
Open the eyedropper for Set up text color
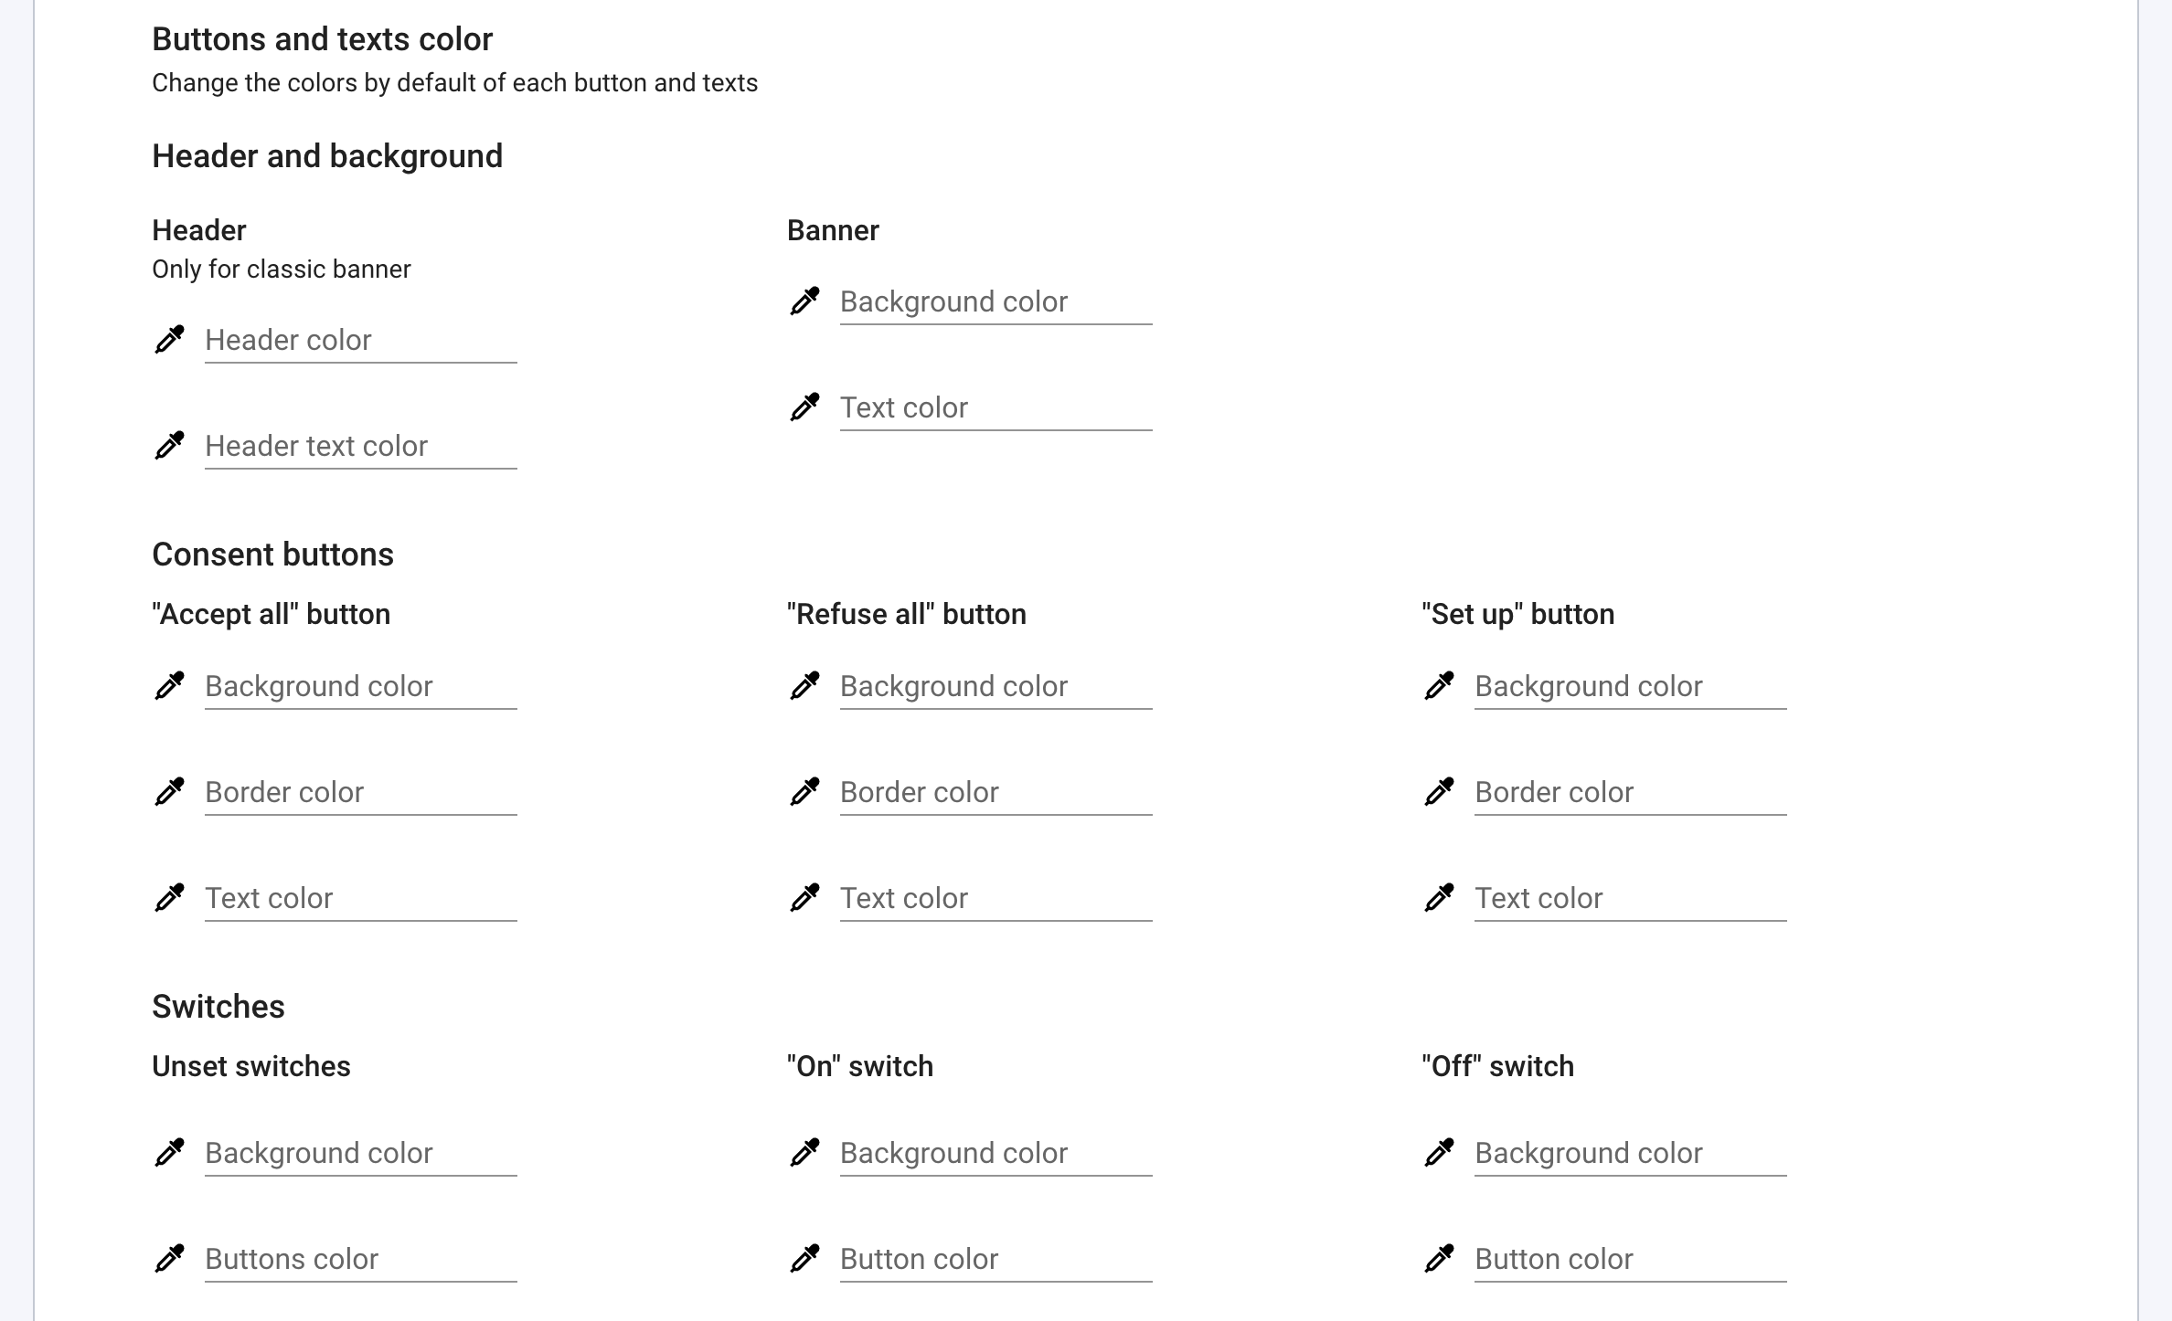pos(1440,898)
